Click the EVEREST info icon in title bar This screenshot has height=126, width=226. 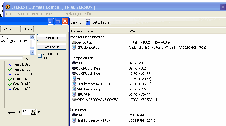(x=8, y=7)
